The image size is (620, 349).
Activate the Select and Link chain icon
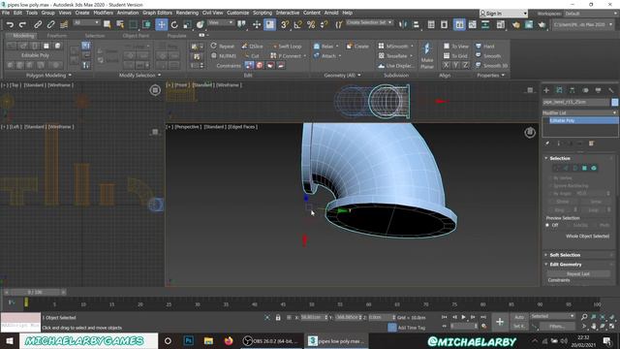click(x=38, y=24)
